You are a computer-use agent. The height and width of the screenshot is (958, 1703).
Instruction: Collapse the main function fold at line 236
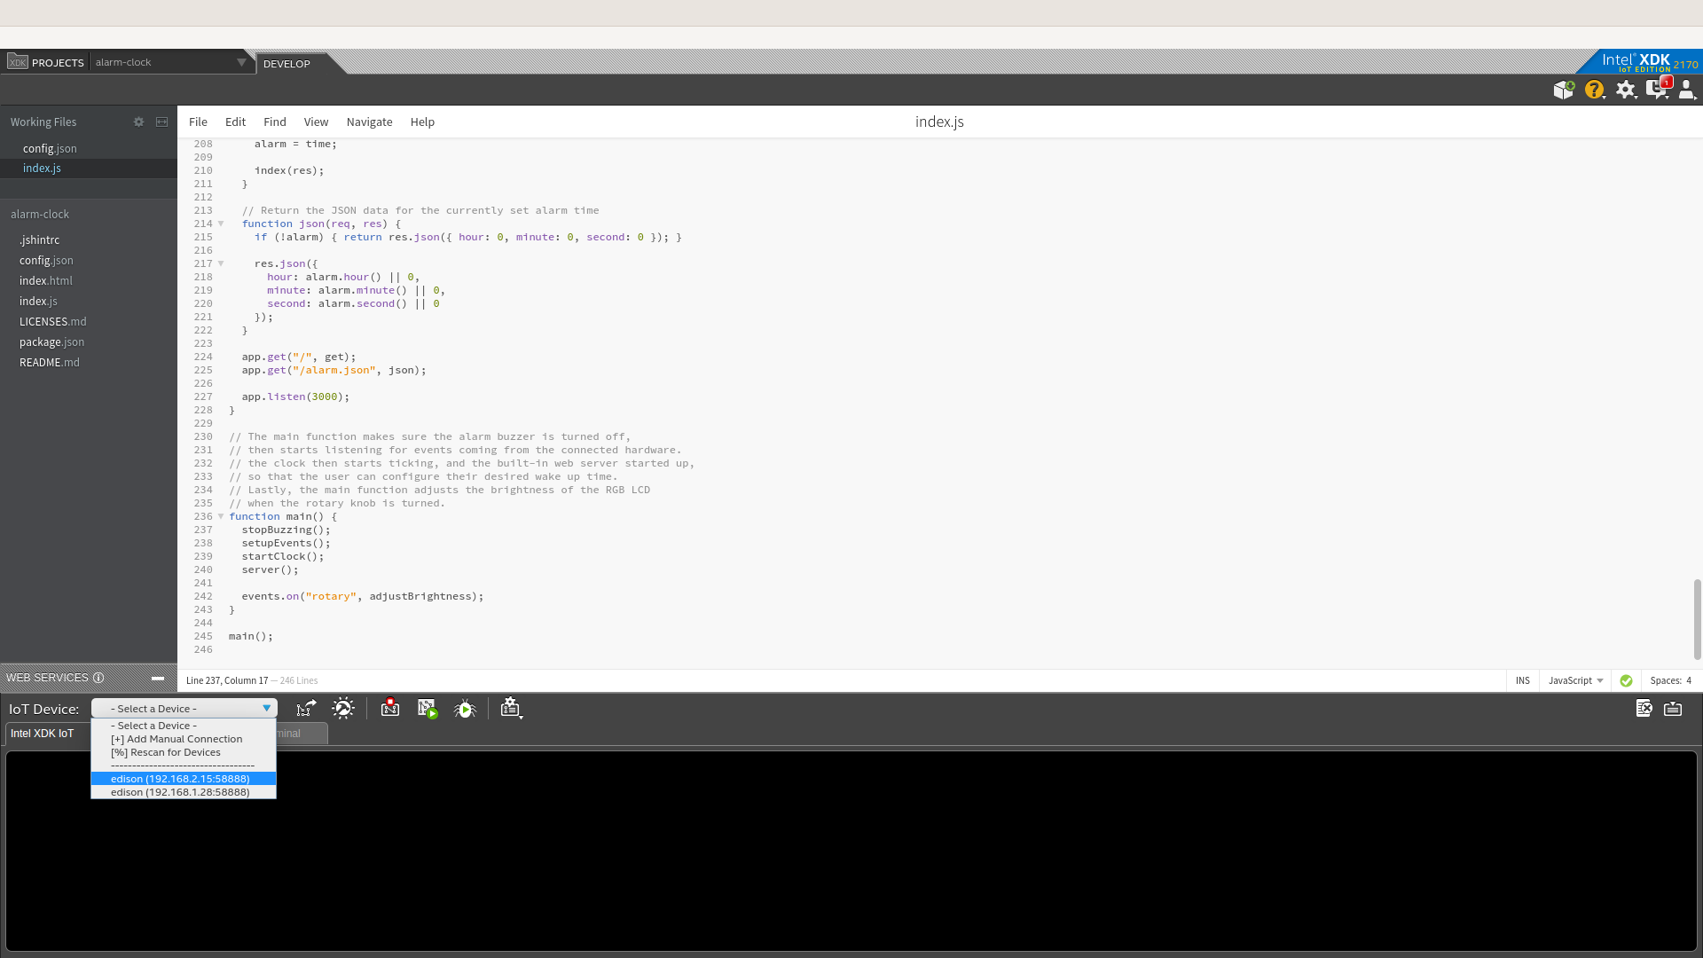click(221, 516)
